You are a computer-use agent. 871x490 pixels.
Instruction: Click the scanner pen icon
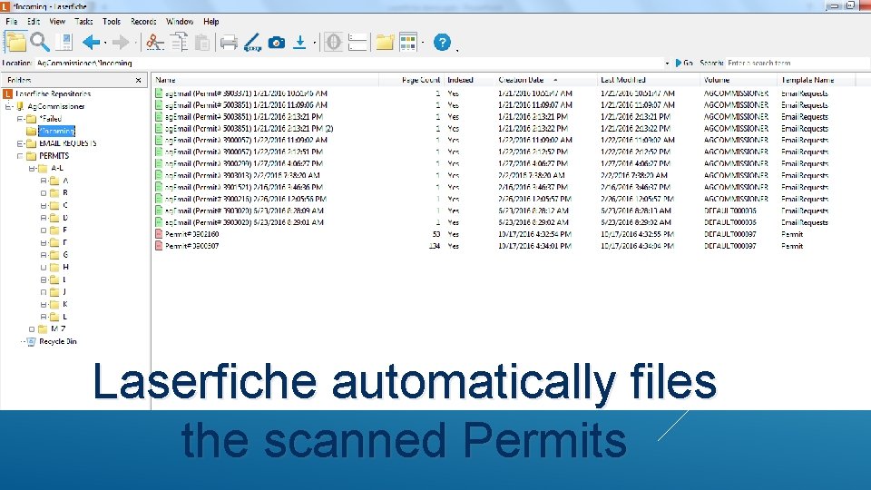click(x=252, y=43)
